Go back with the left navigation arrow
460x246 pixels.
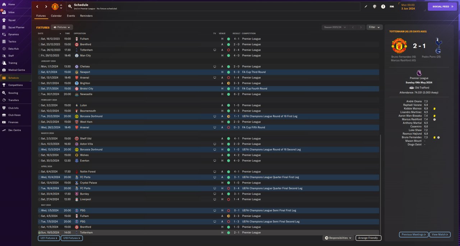click(x=37, y=6)
